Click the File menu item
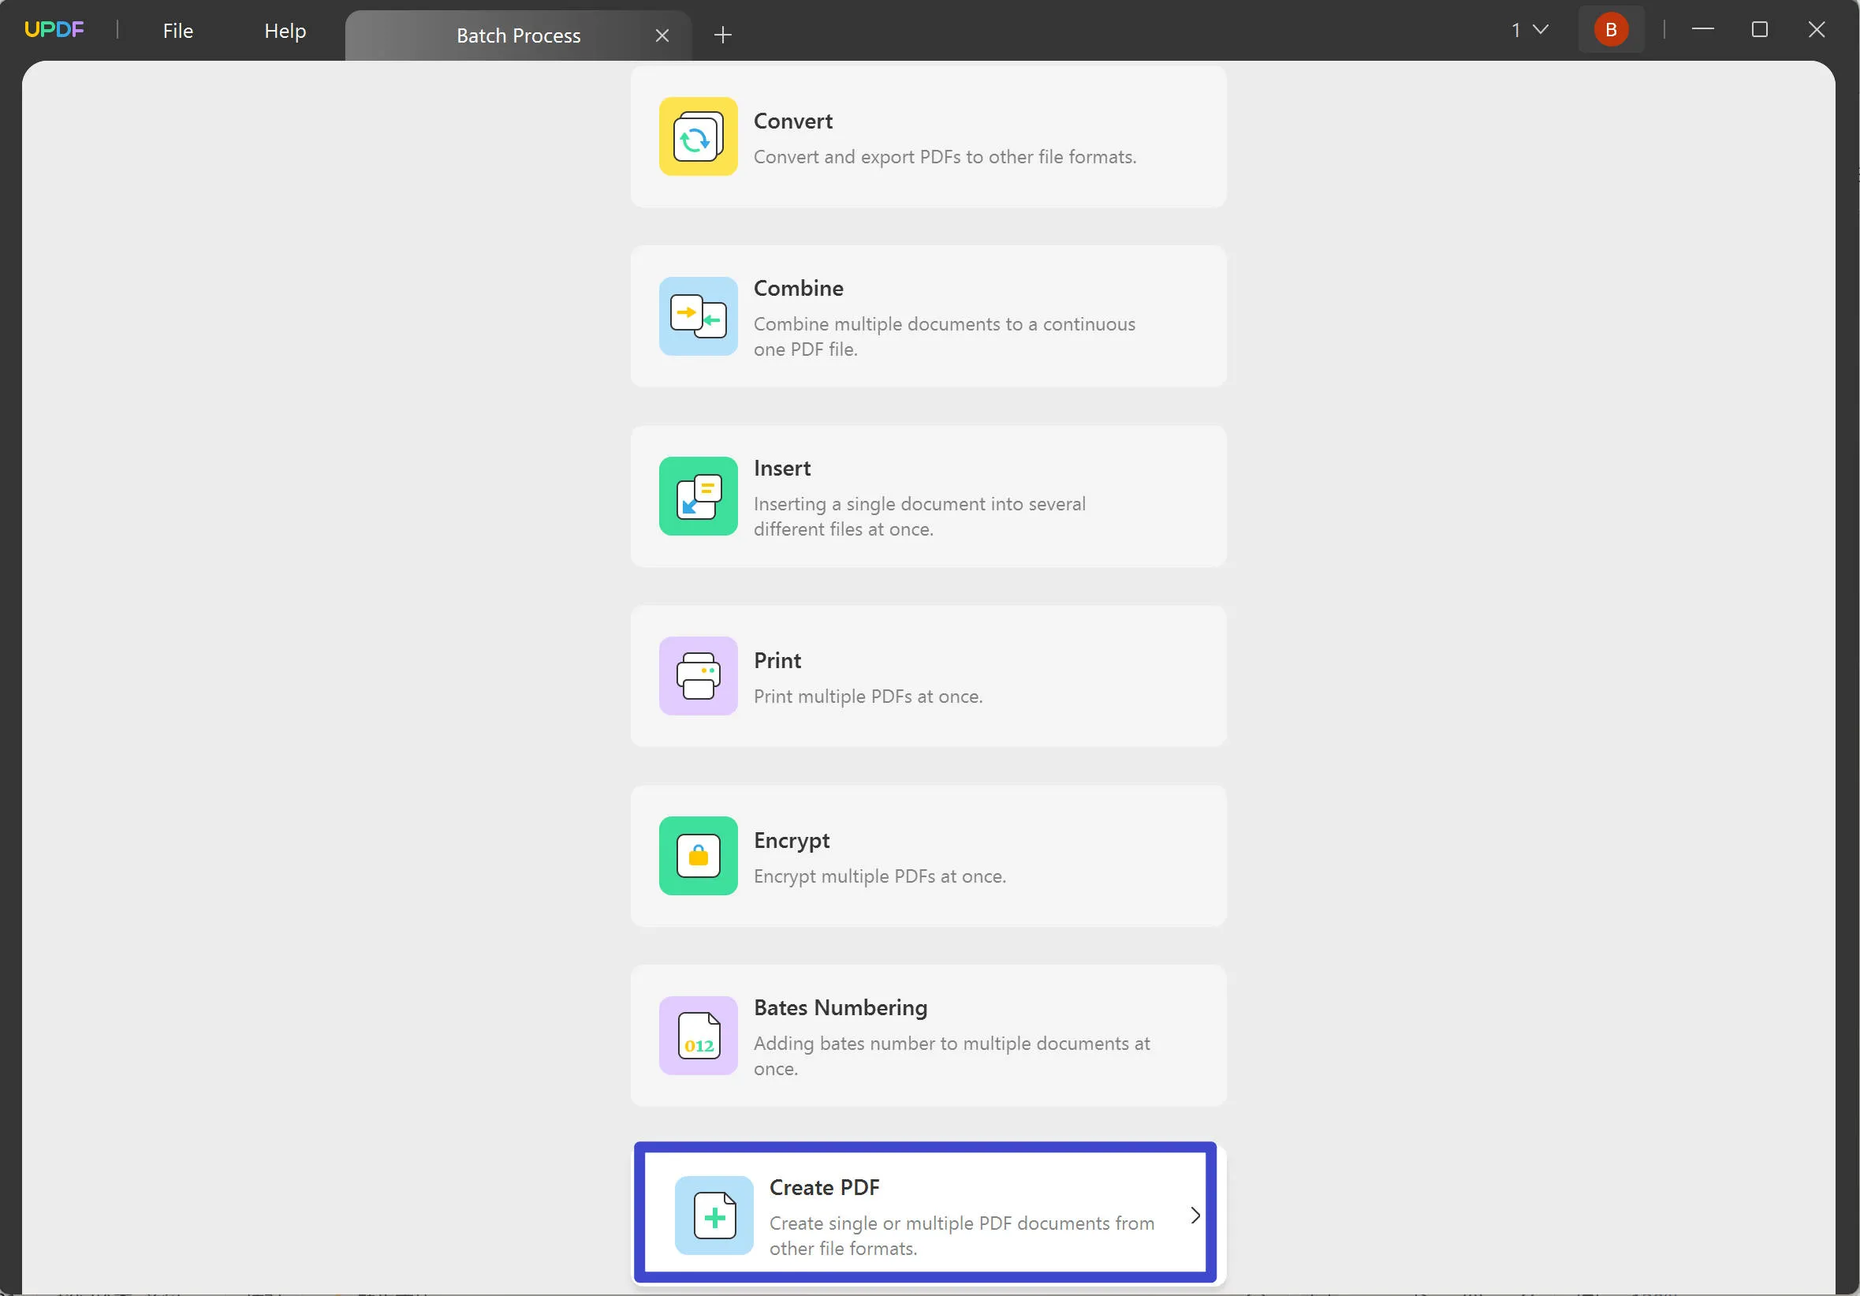This screenshot has height=1296, width=1860. [x=177, y=30]
